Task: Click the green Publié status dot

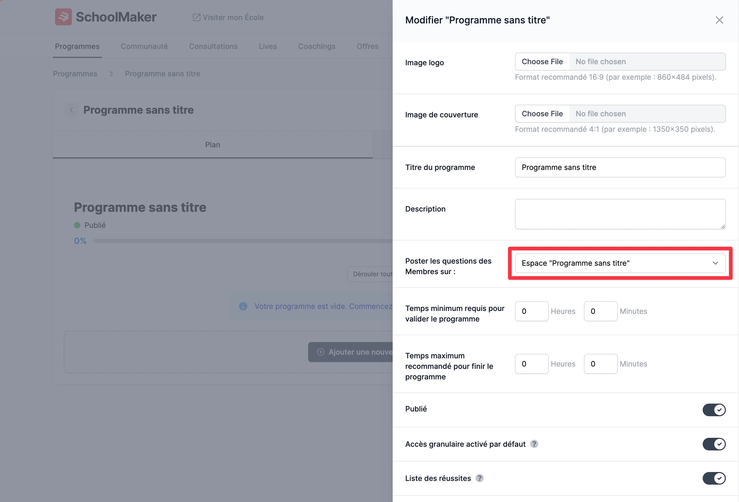Action: point(77,225)
